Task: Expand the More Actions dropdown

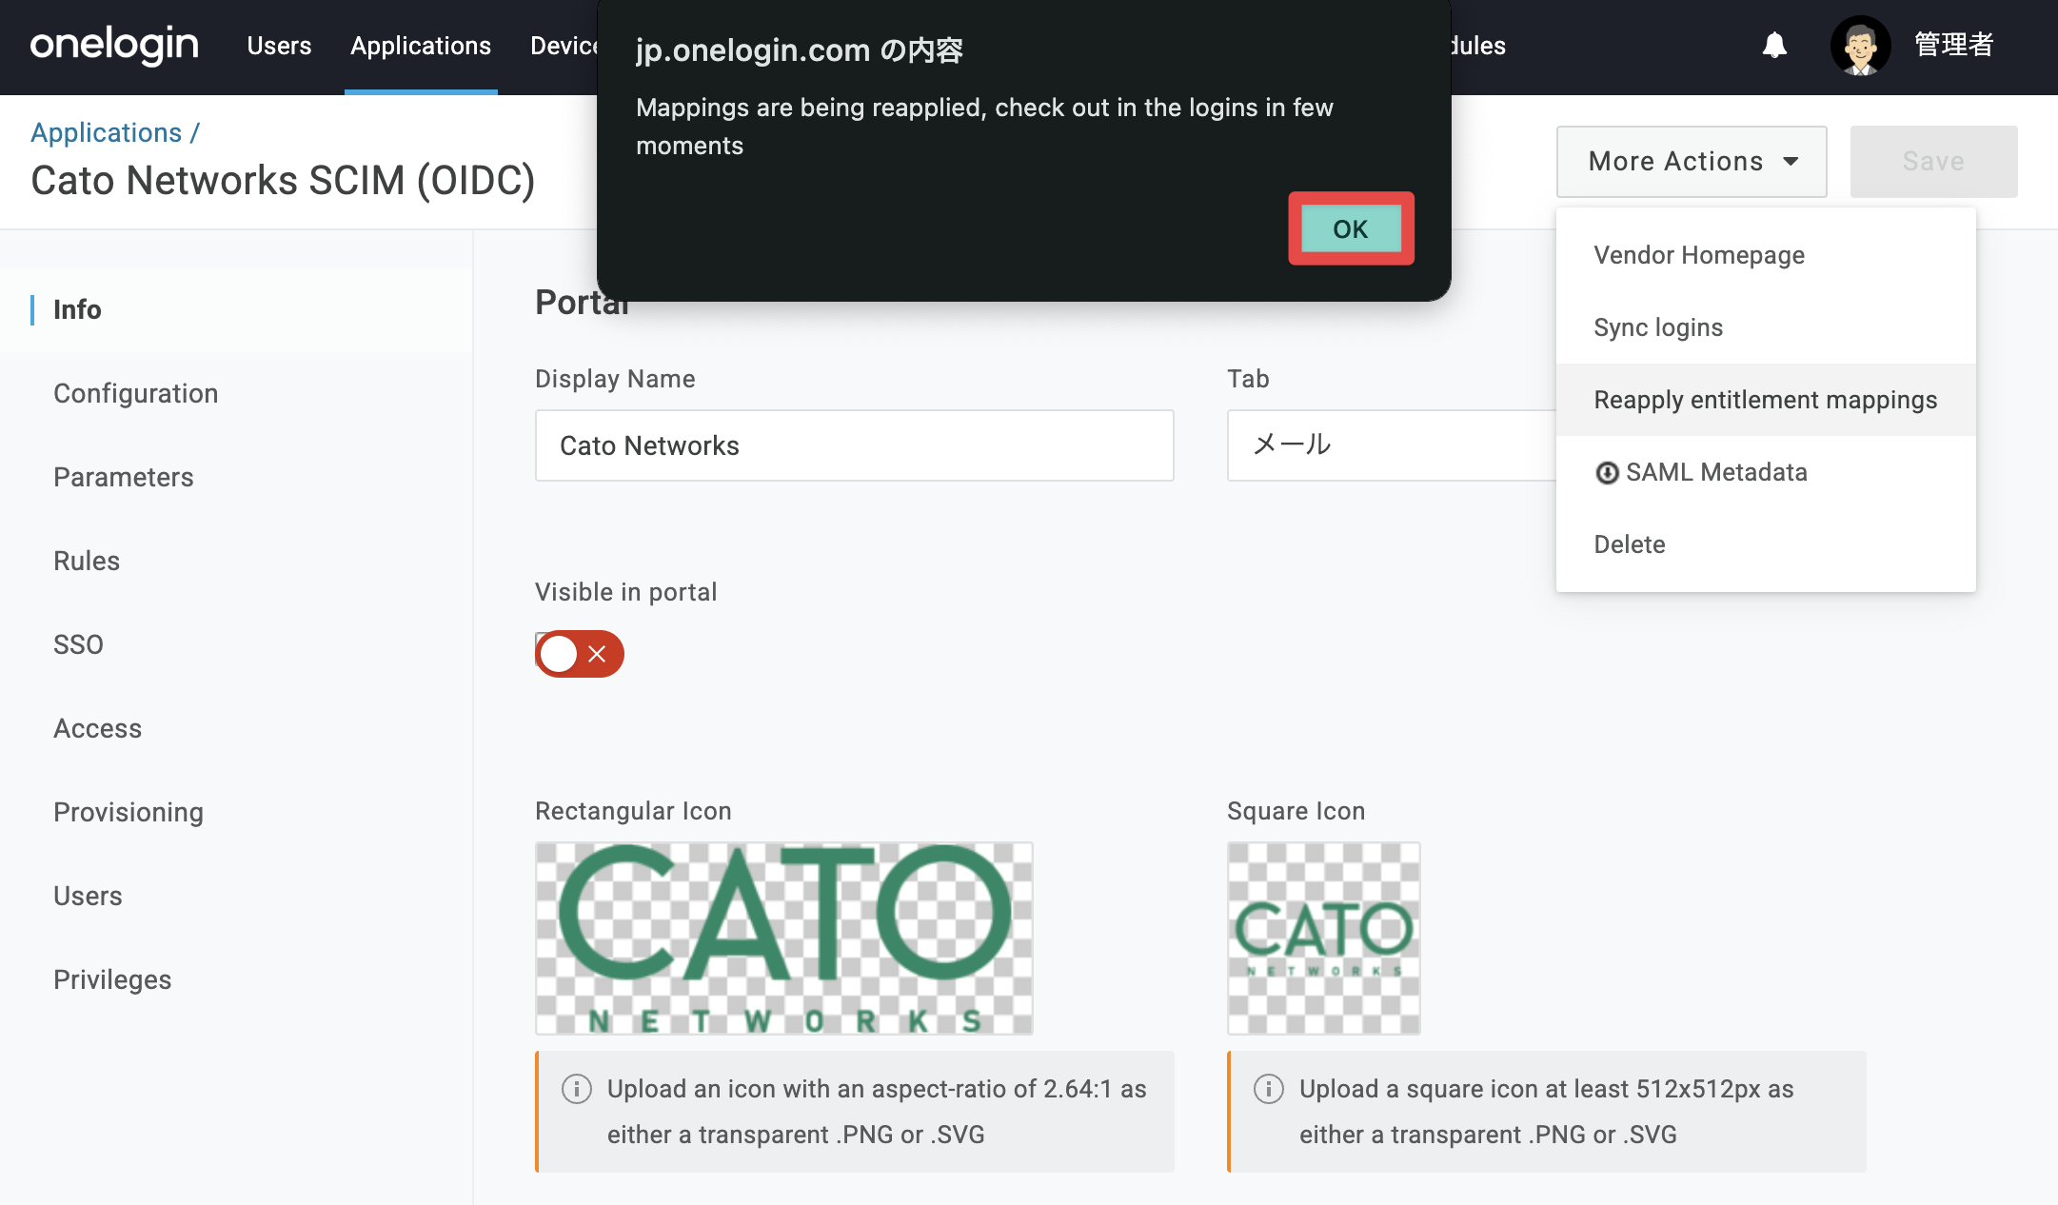Action: click(x=1692, y=162)
